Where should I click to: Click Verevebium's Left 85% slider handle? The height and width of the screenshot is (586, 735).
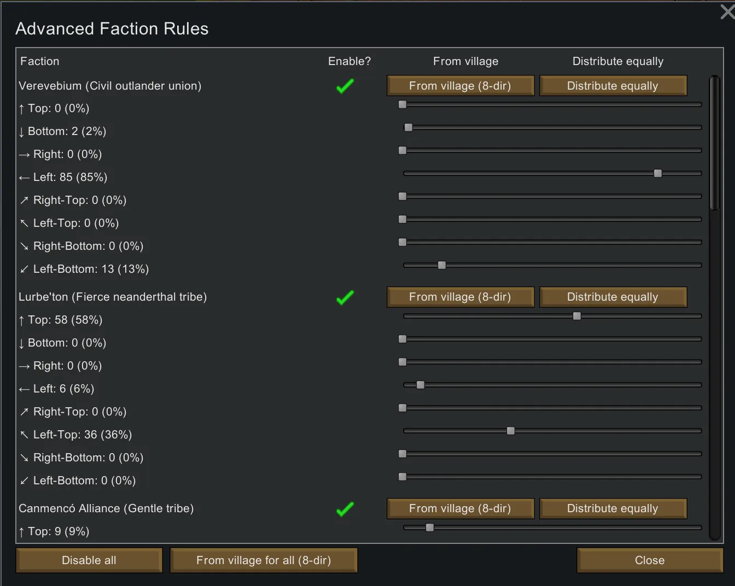pyautogui.click(x=658, y=173)
